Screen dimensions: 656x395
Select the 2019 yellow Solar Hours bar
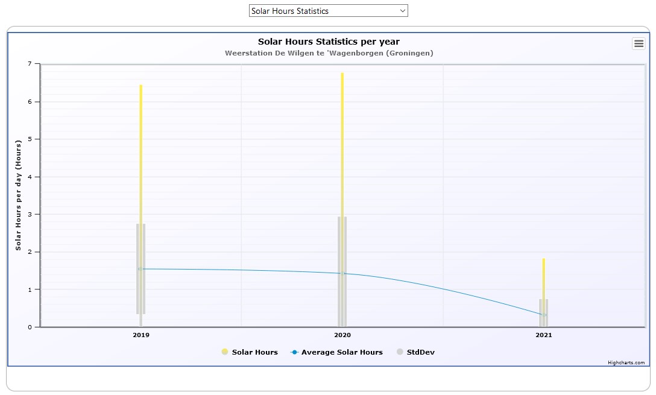(x=141, y=151)
